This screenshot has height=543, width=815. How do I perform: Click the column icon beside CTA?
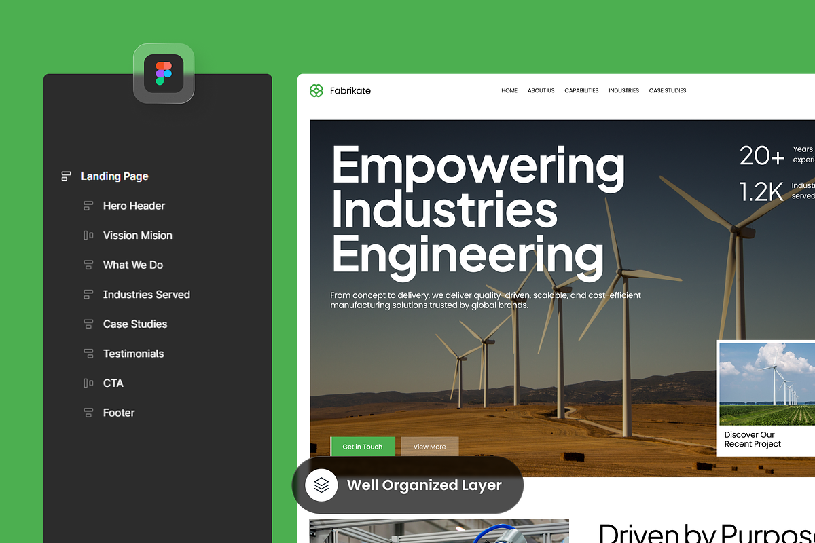[x=88, y=383]
